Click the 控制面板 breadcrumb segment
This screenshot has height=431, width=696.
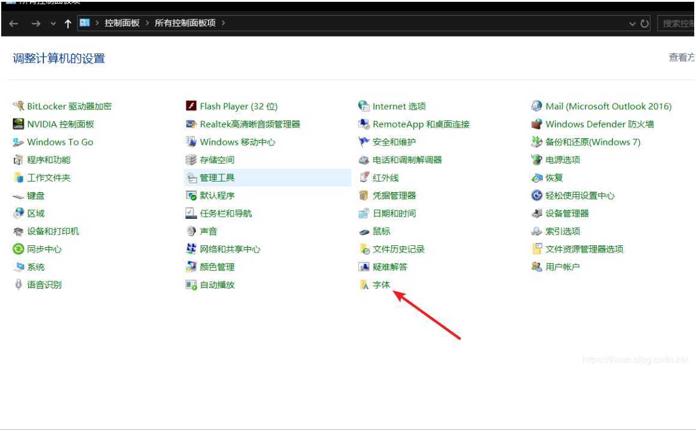[122, 23]
